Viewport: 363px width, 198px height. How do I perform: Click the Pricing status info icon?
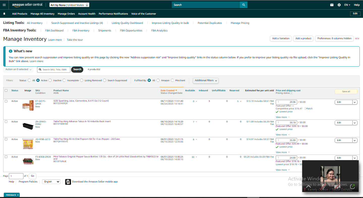[291, 93]
